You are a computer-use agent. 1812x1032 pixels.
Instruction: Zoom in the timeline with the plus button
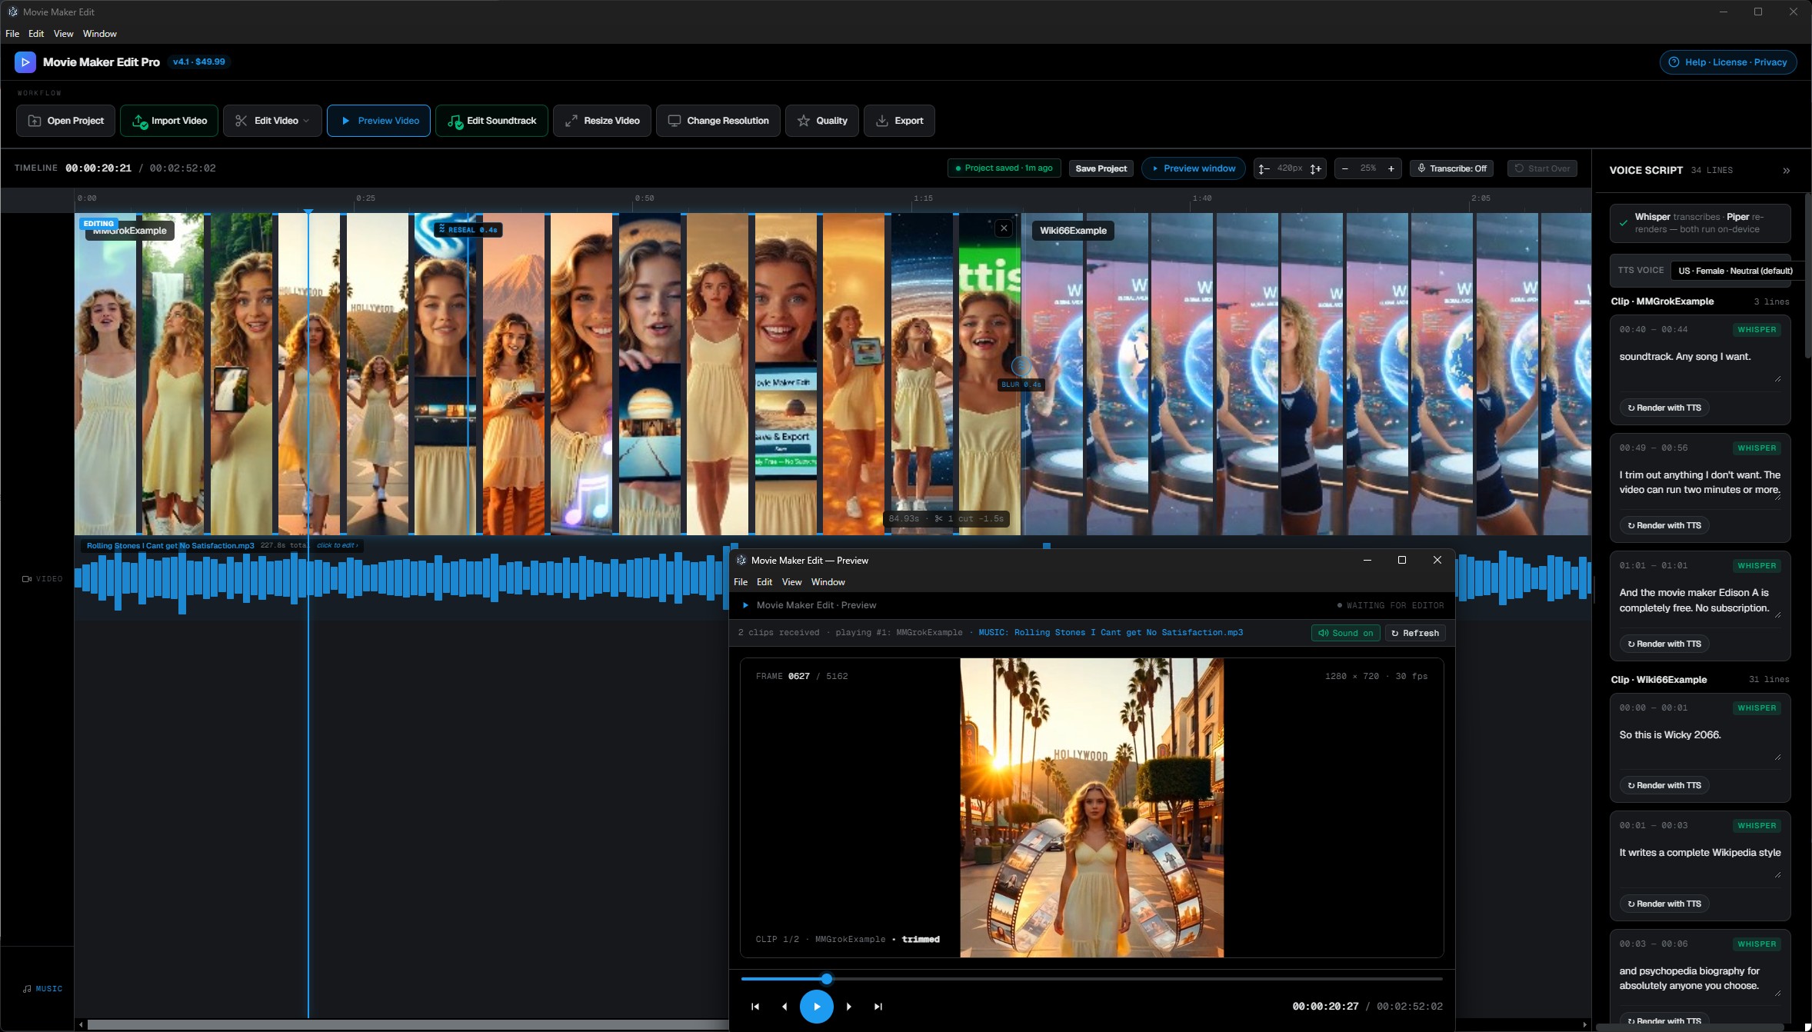(1391, 168)
